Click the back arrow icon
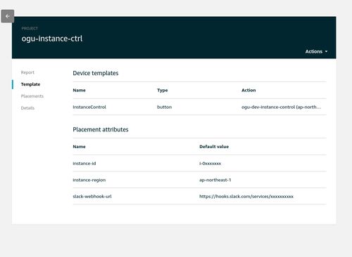352x257 pixels. pyautogui.click(x=8, y=16)
